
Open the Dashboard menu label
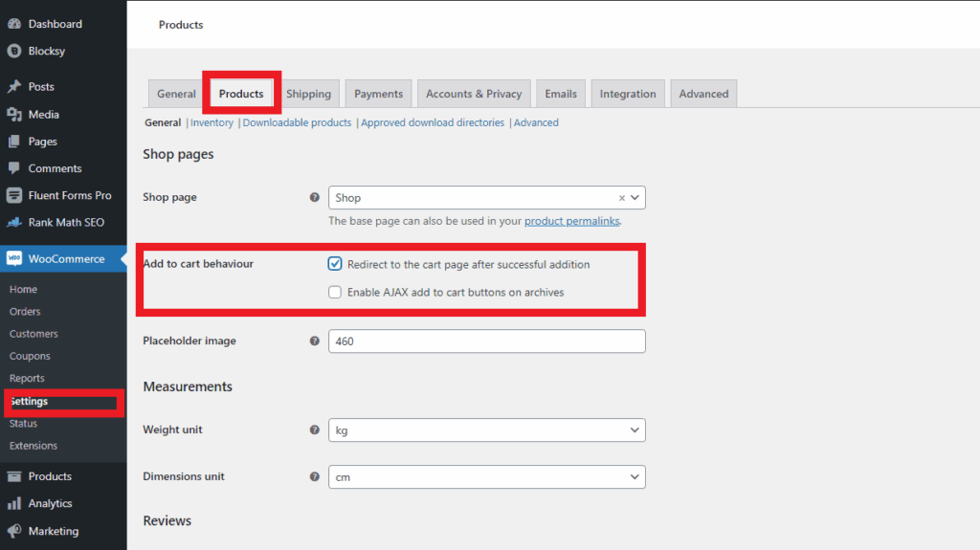pyautogui.click(x=55, y=24)
